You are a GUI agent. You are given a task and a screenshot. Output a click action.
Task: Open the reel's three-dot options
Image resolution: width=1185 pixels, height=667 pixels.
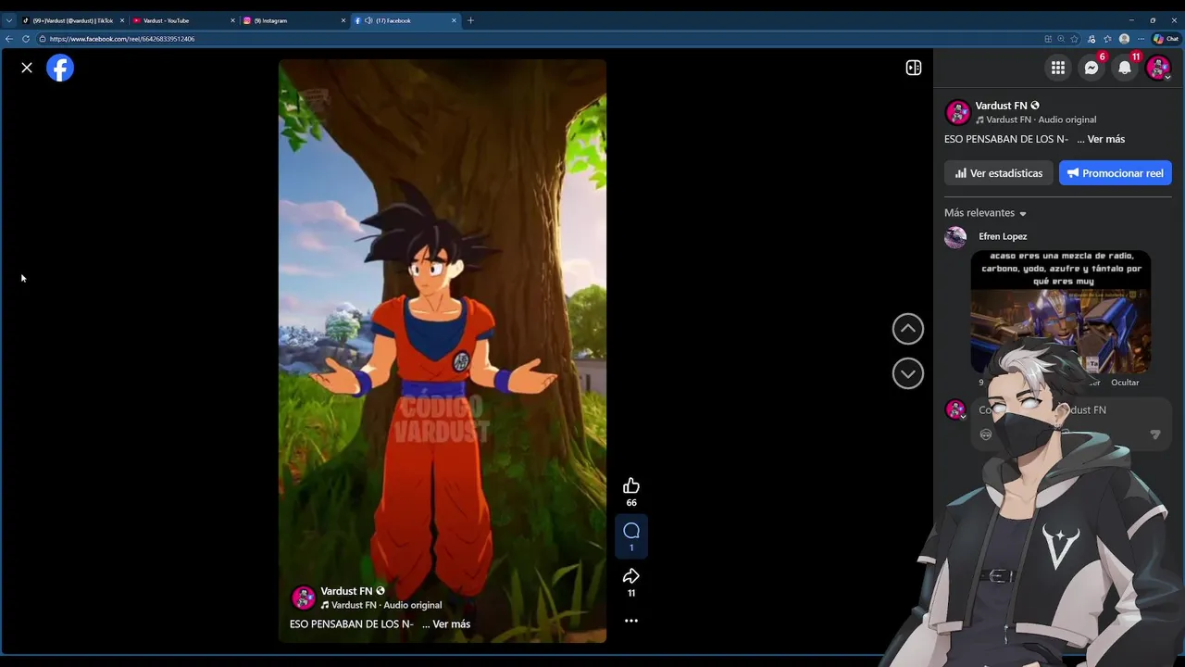[631, 621]
